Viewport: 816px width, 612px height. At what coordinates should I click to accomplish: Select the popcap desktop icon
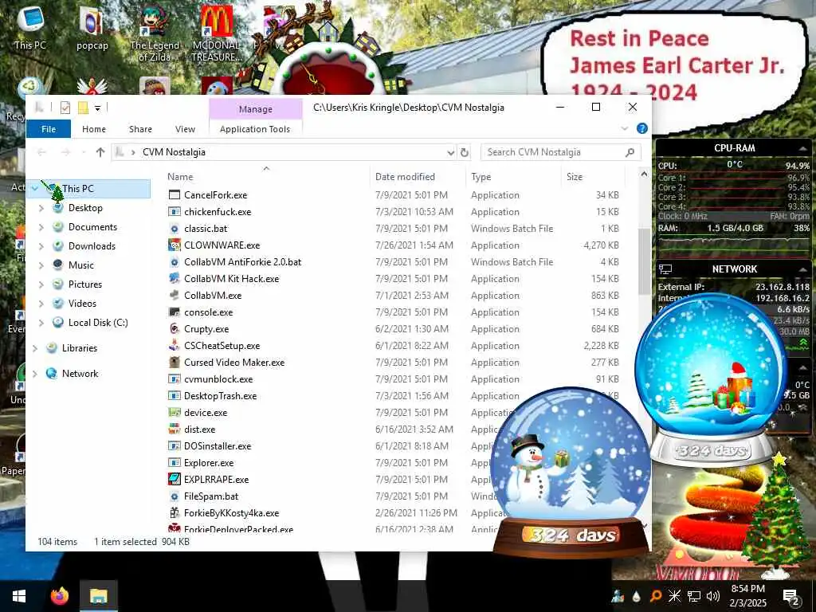click(92, 28)
